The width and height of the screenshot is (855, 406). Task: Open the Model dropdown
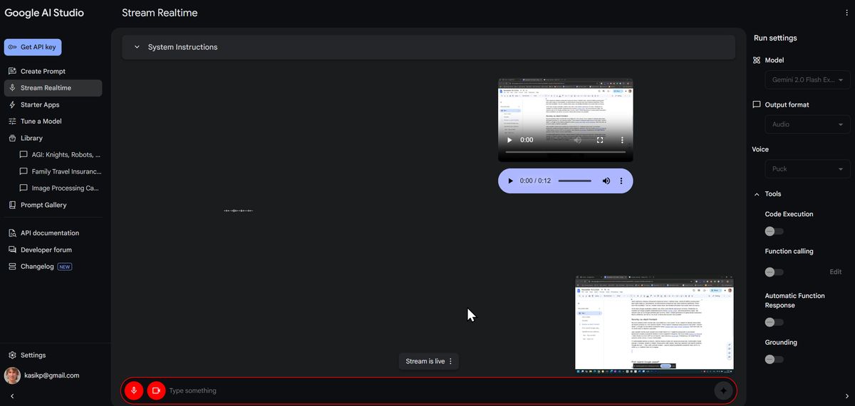point(807,80)
